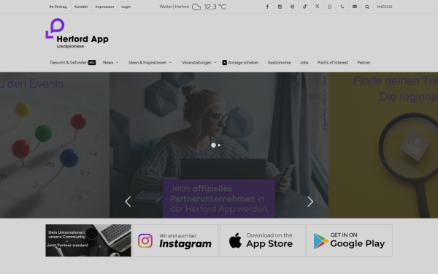Select the second slider dot
The image size is (438, 274).
(219, 145)
